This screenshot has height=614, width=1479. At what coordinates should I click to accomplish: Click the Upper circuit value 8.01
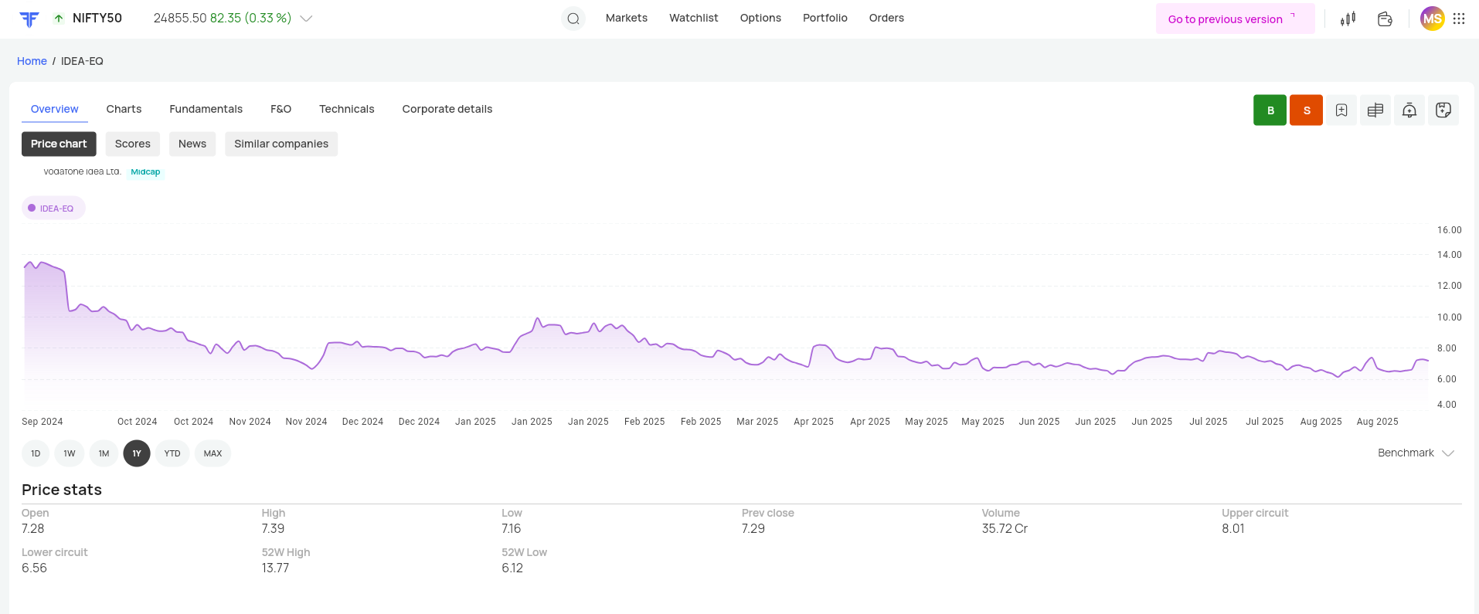point(1233,528)
